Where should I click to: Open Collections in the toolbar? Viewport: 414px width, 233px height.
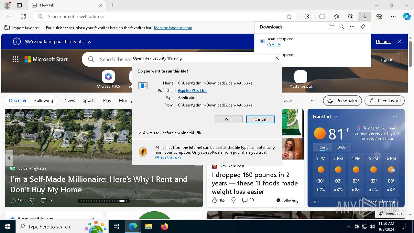click(351, 17)
